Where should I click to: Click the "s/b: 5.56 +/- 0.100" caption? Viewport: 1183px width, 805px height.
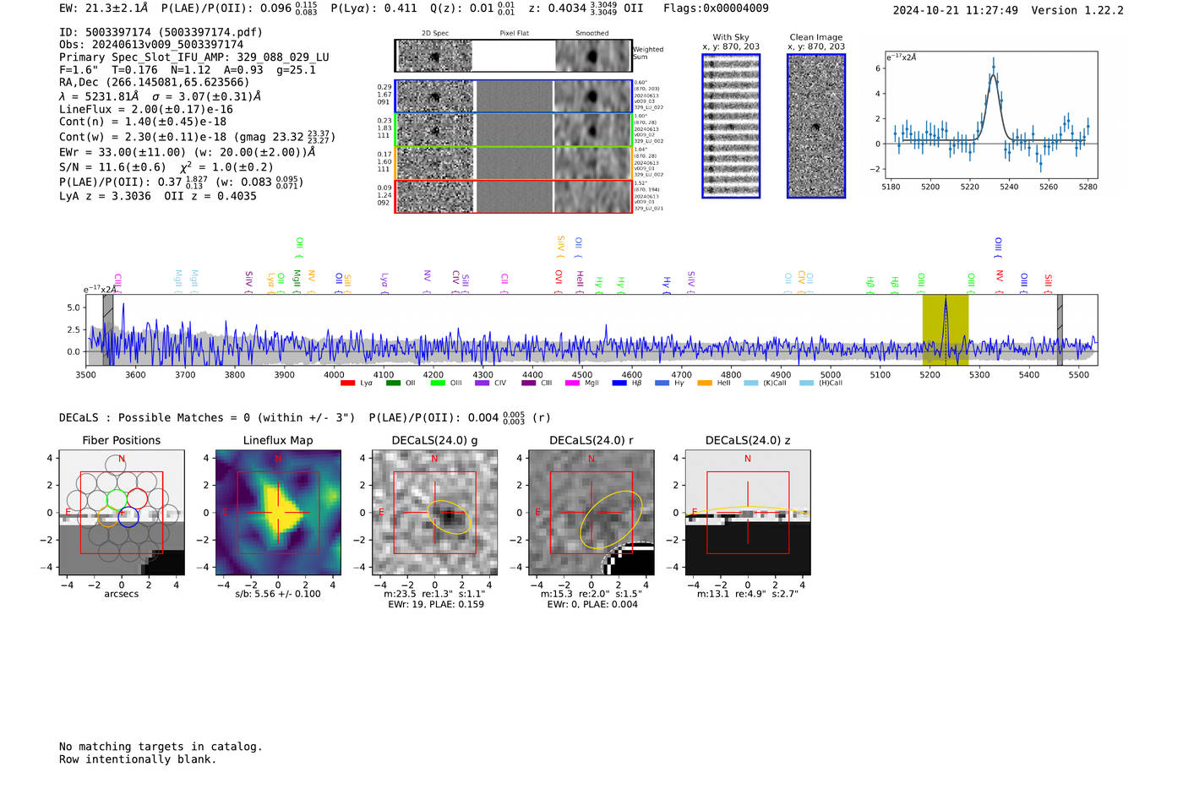click(278, 594)
